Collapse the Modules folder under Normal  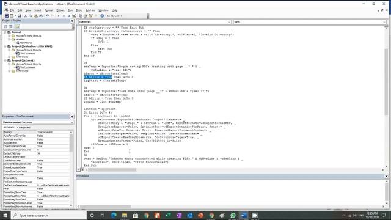coord(9,39)
